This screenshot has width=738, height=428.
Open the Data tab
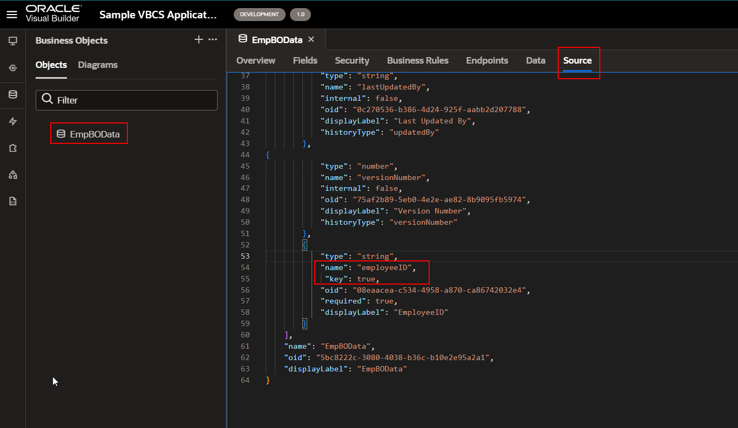coord(536,60)
